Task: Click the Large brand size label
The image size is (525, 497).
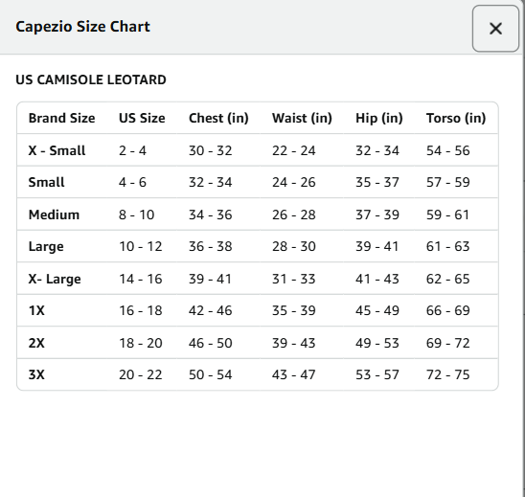Action: 46,247
